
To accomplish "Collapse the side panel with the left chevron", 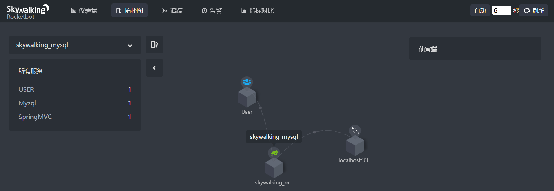I will point(154,68).
